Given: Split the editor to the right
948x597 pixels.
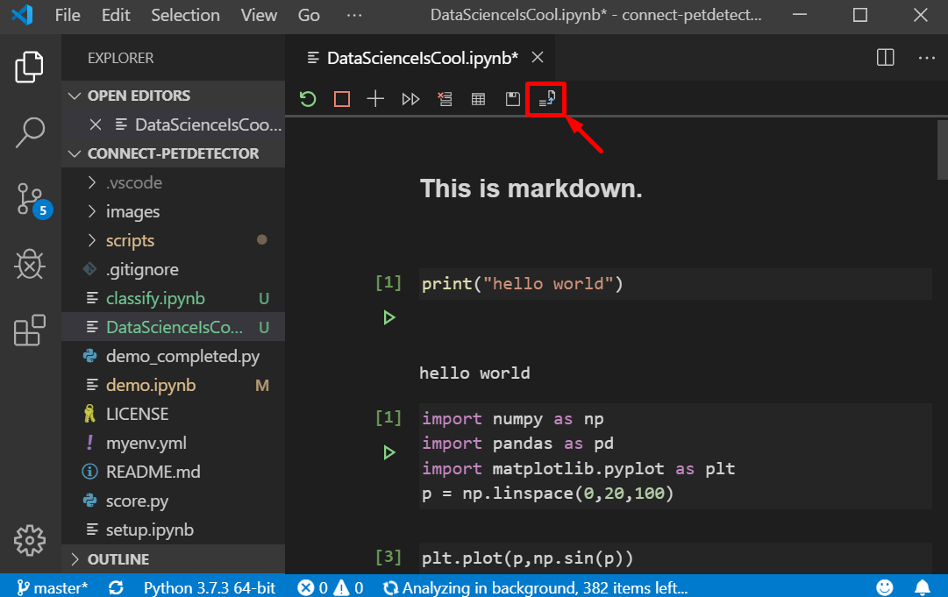Looking at the screenshot, I should 885,57.
